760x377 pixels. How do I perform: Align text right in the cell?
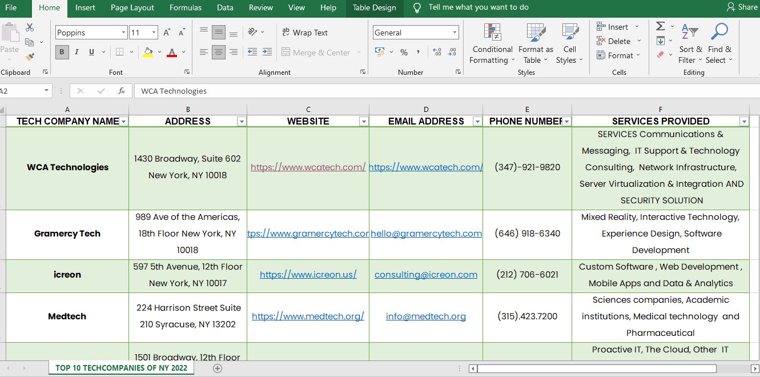(x=233, y=52)
